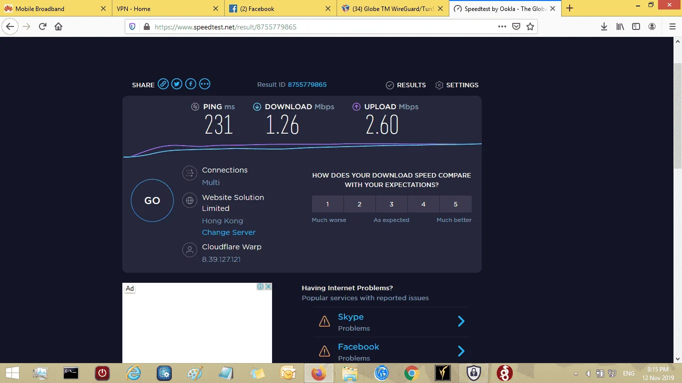Open the RESULTS history page
682x383 pixels.
click(x=406, y=85)
